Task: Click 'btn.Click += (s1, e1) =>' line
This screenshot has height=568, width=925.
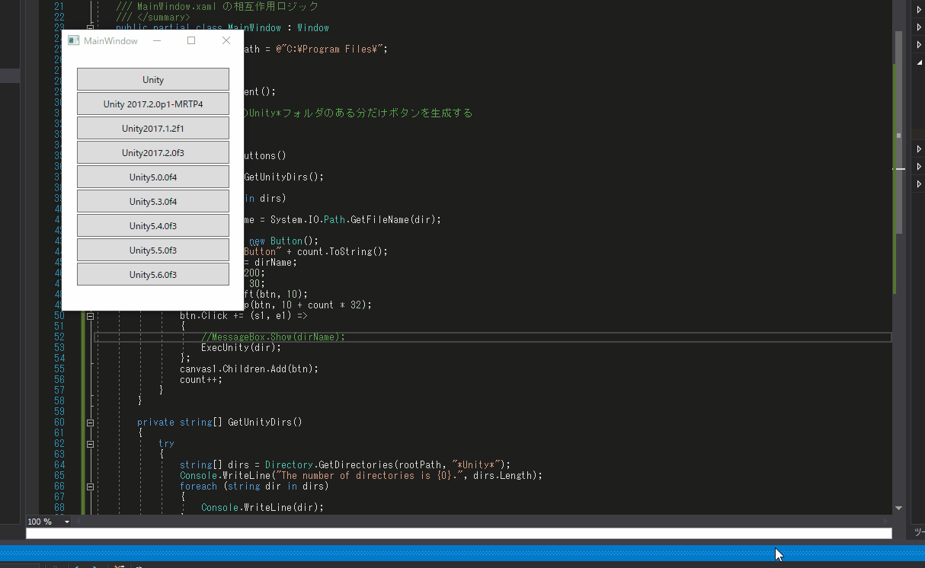Action: click(244, 315)
